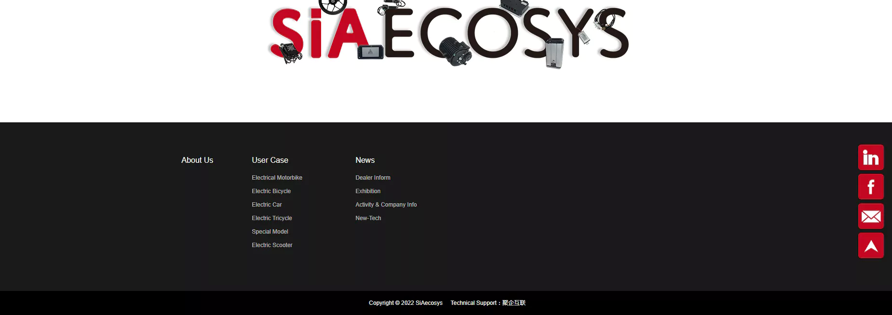Open the Facebook social icon
The width and height of the screenshot is (892, 315).
(x=871, y=187)
